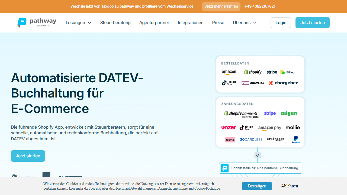This screenshot has height=195, width=347.
Task: Expand the Über uns dropdown menu
Action: tap(245, 23)
